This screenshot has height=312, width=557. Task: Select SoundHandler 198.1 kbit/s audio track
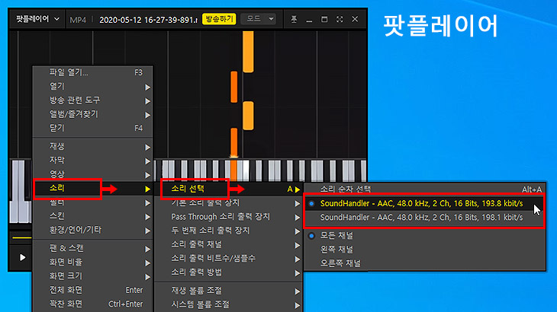pos(424,218)
